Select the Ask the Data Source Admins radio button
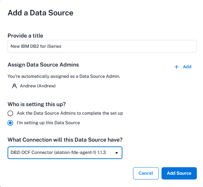 point(10,113)
